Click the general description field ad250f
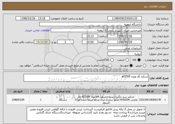 (86, 78)
